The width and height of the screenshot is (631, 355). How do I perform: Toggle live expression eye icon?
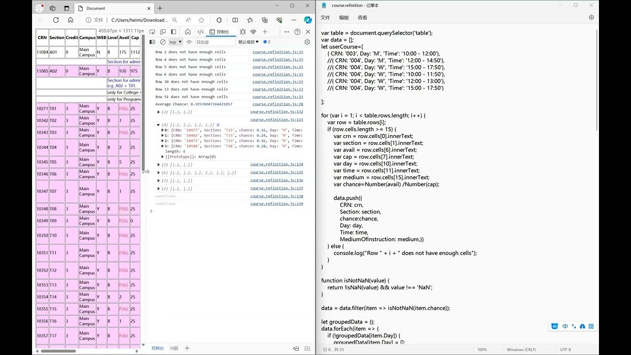[189, 42]
